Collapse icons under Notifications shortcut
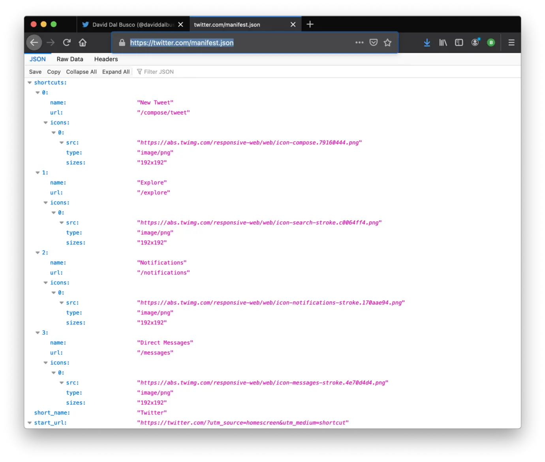 46,283
